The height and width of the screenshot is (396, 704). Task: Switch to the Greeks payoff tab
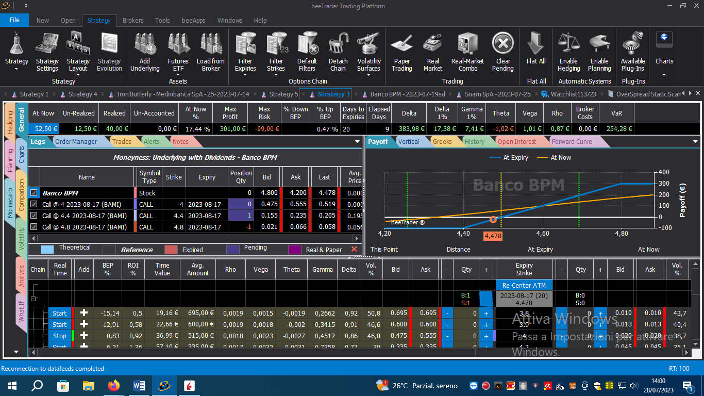(x=442, y=142)
